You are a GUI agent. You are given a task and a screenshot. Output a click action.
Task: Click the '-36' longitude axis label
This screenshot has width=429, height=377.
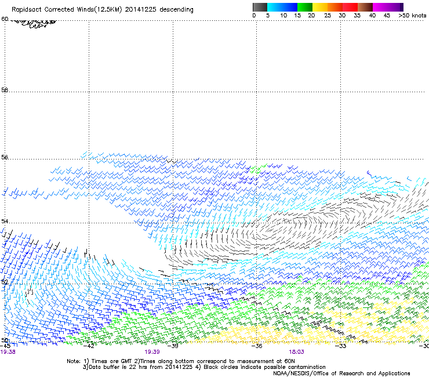coord(257,346)
